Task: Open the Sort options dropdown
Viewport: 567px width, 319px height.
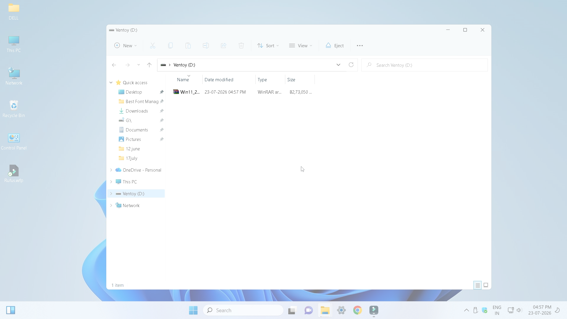Action: pos(268,45)
